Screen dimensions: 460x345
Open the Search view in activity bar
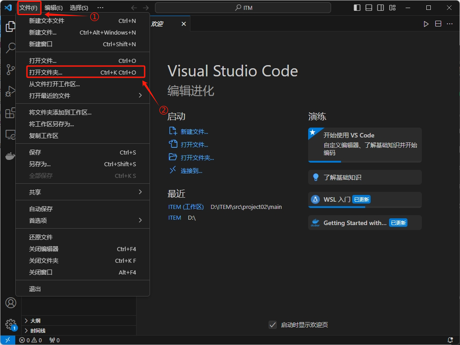point(10,48)
